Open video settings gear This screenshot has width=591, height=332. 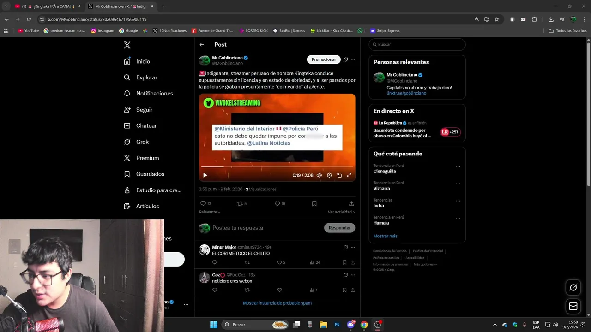(x=329, y=175)
